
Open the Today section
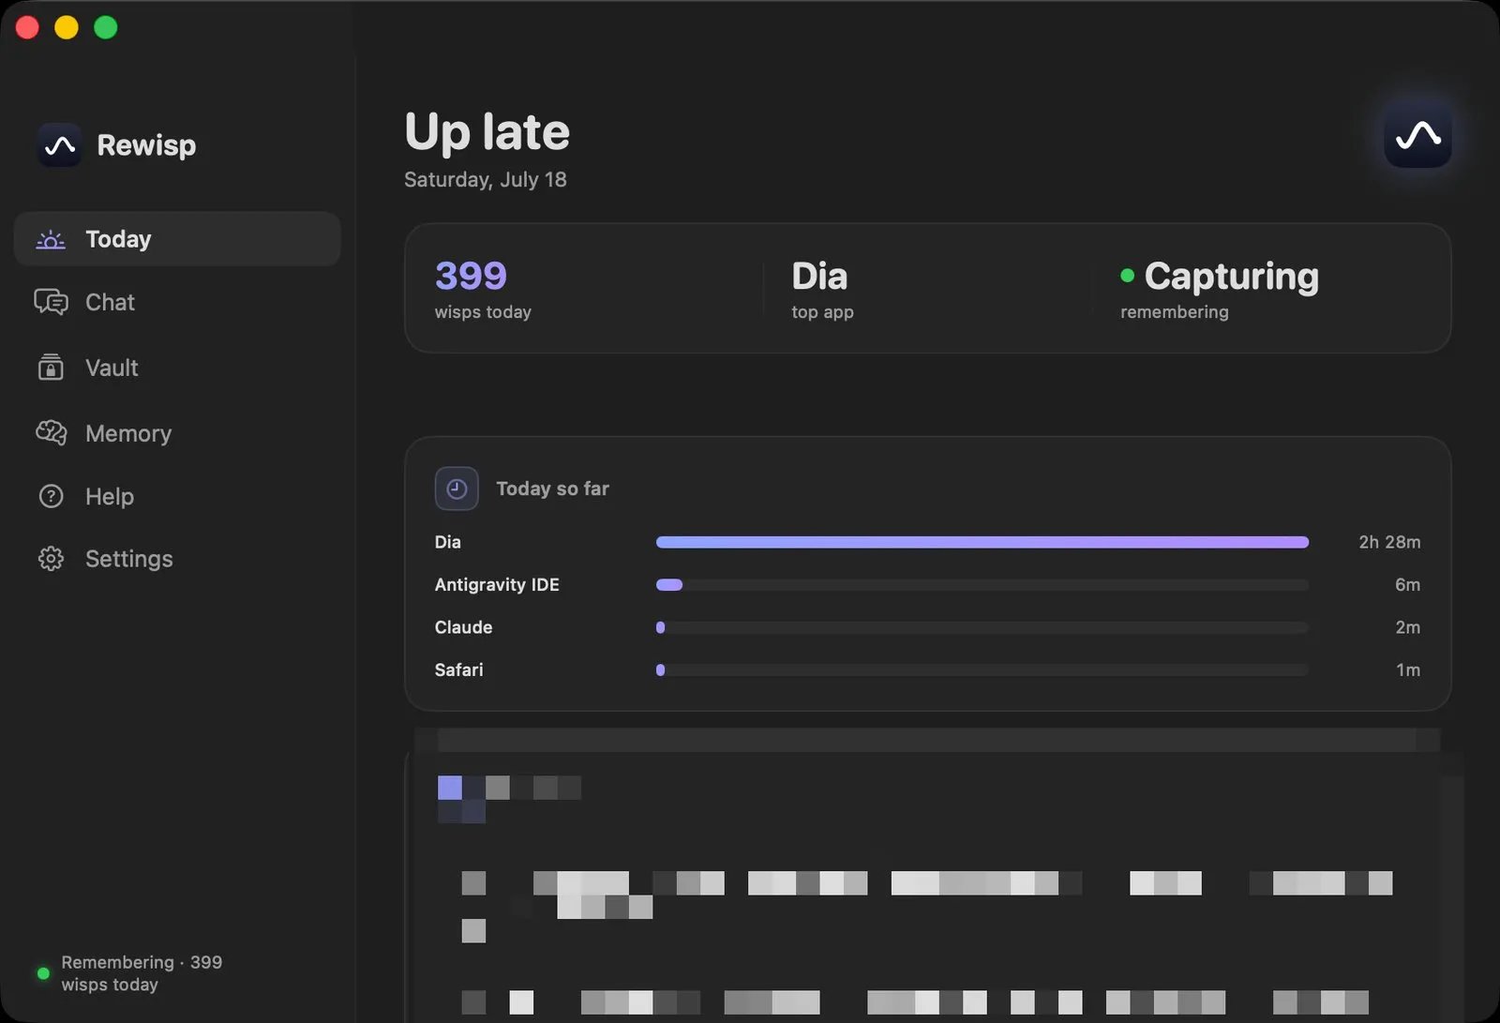point(177,239)
